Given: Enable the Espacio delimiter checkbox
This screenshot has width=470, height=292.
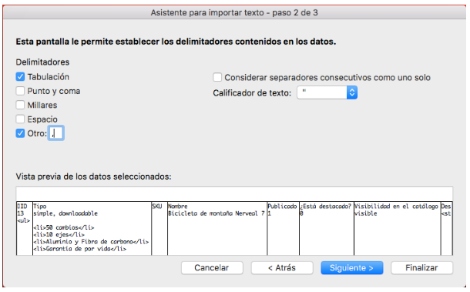Looking at the screenshot, I should [20, 119].
